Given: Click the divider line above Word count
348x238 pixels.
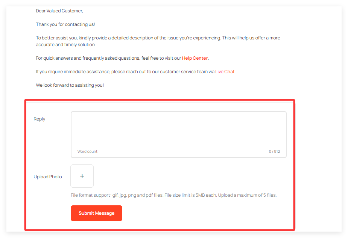Looking at the screenshot, I should (x=178, y=145).
